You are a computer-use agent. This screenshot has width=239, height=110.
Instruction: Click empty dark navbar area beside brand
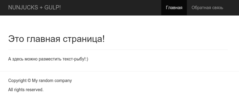(111, 8)
